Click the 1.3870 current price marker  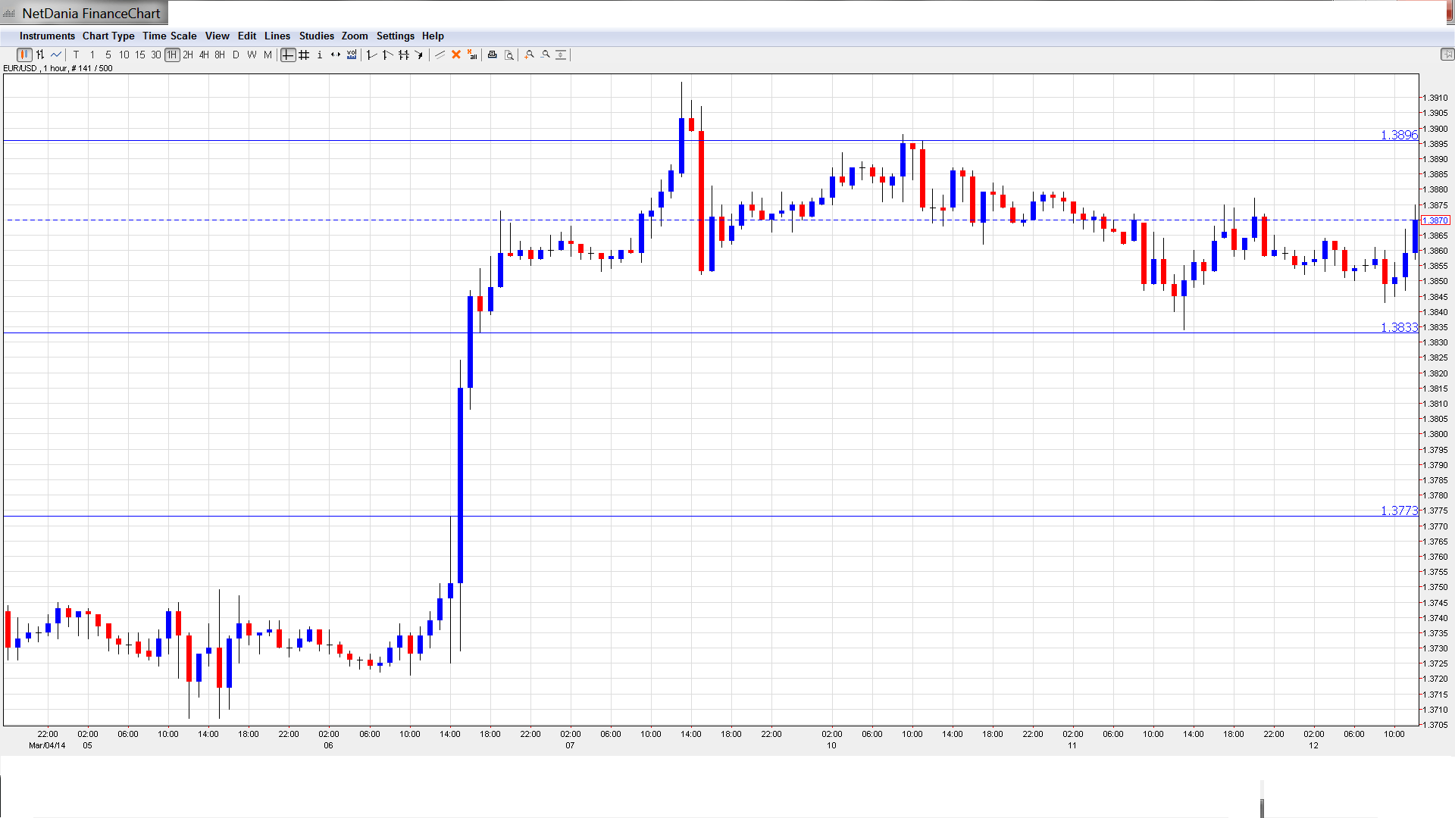click(x=1435, y=220)
